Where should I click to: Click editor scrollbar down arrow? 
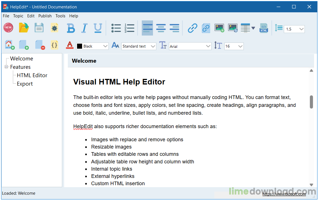coord(311,185)
